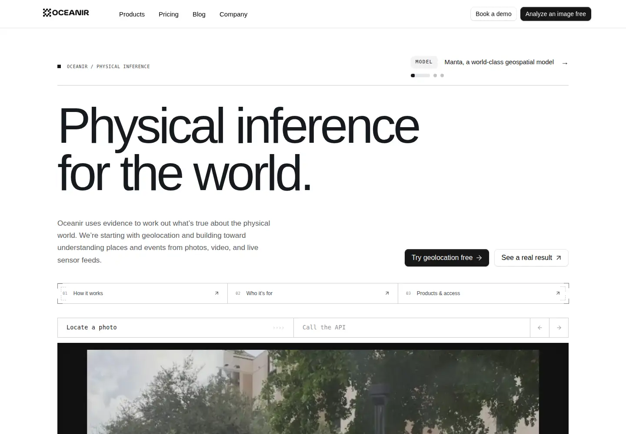The image size is (626, 434).
Task: Open the Blog link
Action: [199, 14]
